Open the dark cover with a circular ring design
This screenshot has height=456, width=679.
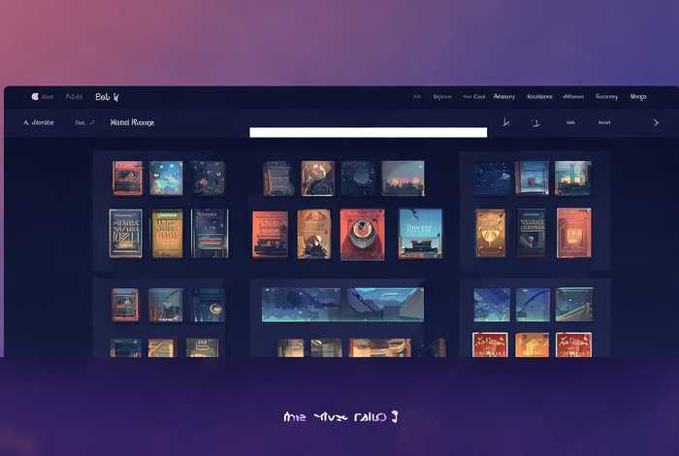[358, 178]
